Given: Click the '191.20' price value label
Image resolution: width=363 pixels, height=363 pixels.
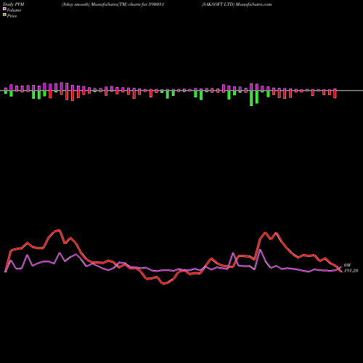Looking at the screenshot, I should click(351, 271).
